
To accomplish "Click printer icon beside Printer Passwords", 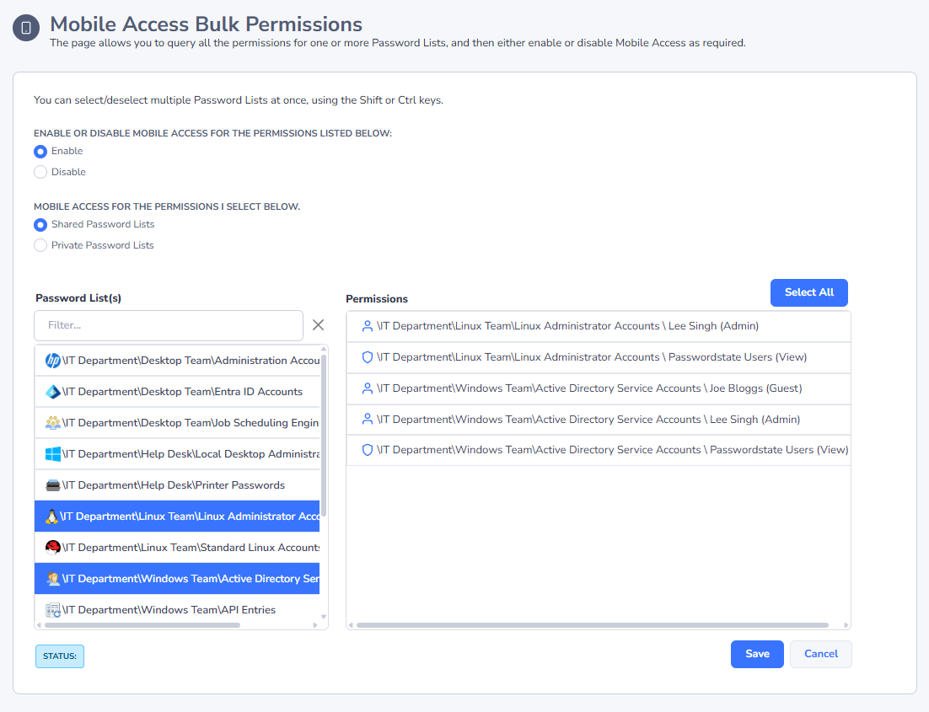I will [53, 485].
